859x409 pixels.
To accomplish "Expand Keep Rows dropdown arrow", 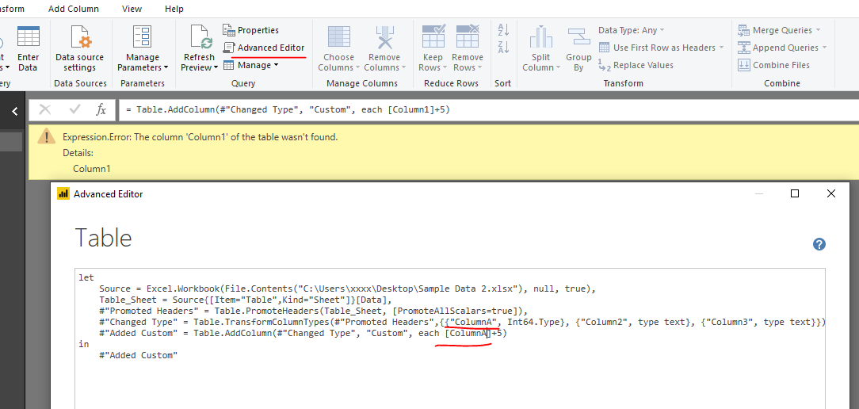I will [445, 68].
